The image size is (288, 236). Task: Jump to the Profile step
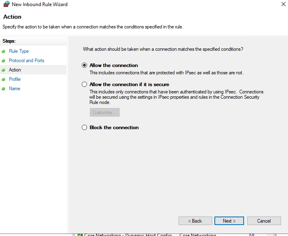(x=15, y=79)
